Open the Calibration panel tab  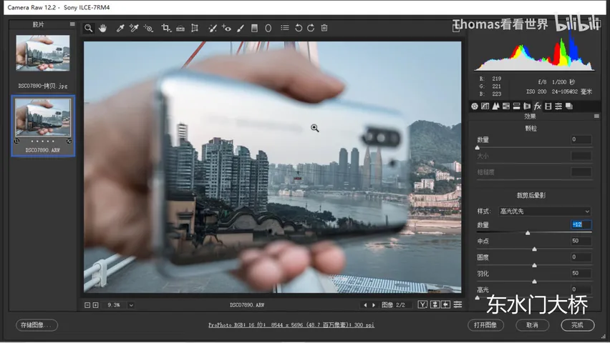tap(548, 106)
